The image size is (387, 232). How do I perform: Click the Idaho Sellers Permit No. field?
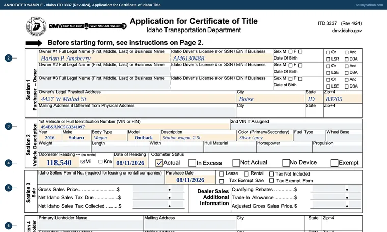101,180
